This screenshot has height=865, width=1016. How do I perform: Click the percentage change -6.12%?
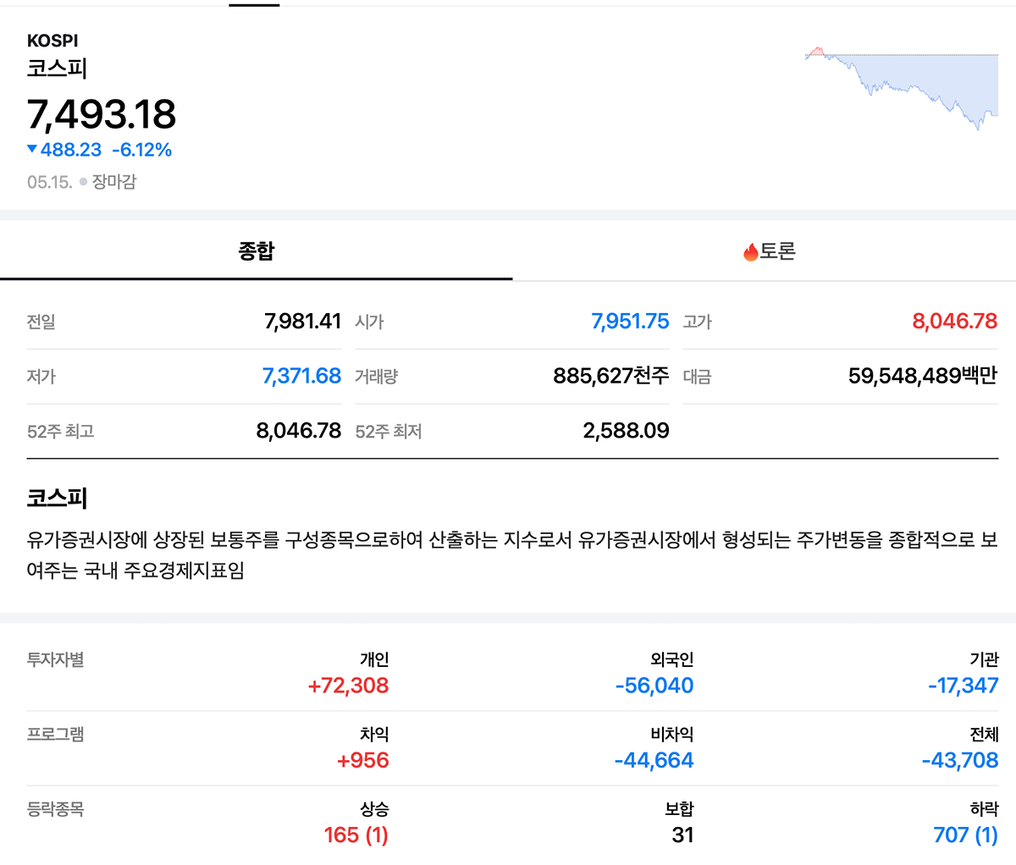142,150
